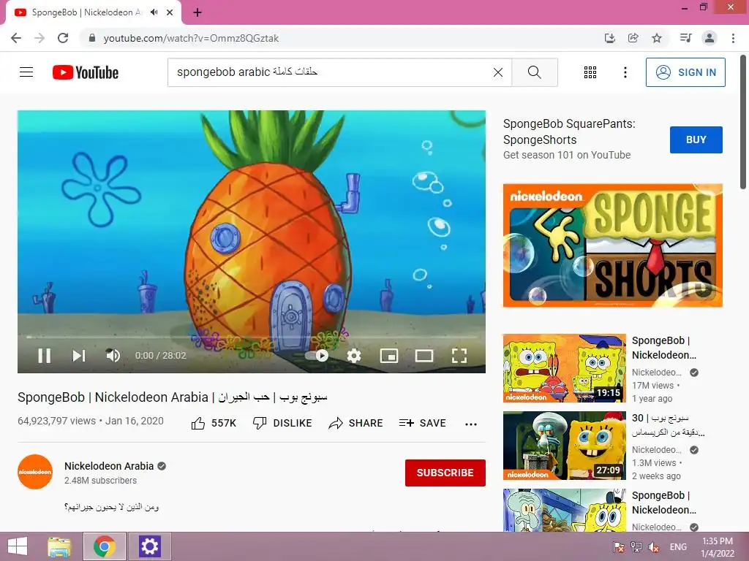Go forward in Chrome
The width and height of the screenshot is (749, 561).
click(39, 38)
